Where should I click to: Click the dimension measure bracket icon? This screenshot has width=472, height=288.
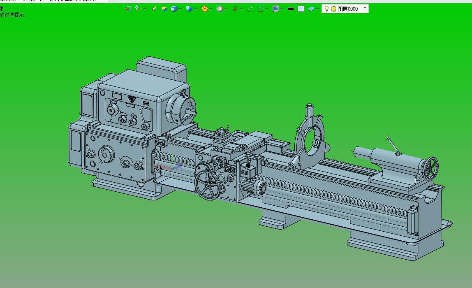pos(260,9)
